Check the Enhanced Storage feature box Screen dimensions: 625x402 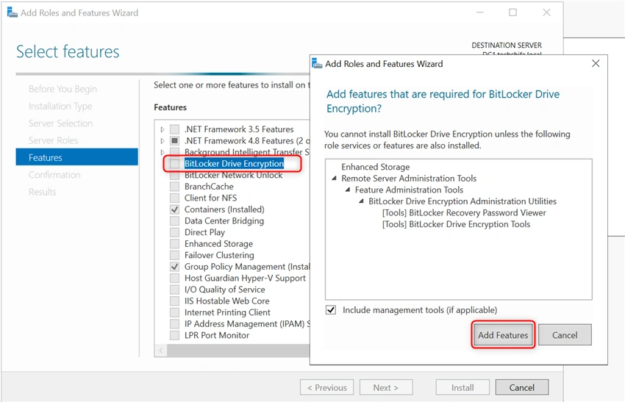point(174,243)
